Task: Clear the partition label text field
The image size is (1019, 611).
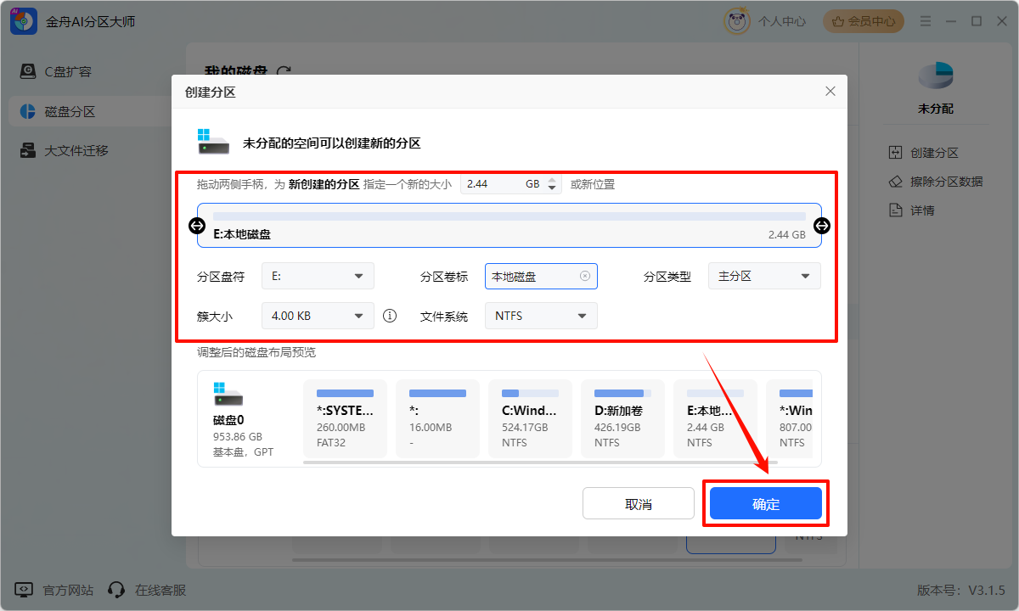Action: 585,276
